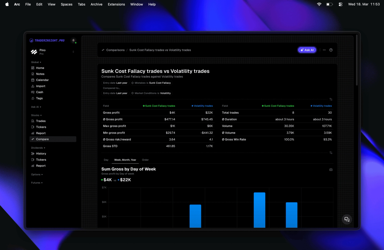The height and width of the screenshot is (250, 384).
Task: Open the Window menu
Action: pos(137,4)
